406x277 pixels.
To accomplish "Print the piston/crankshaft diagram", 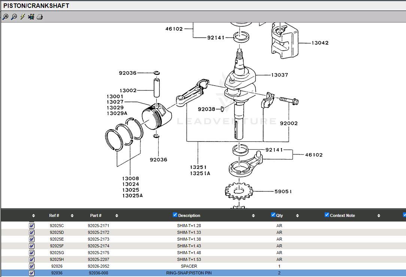I will pos(40,17).
